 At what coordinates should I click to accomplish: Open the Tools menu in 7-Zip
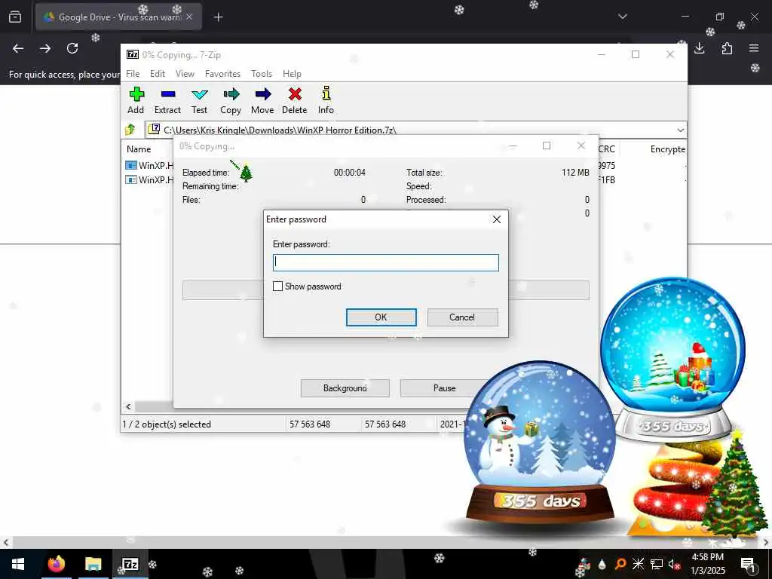click(x=262, y=74)
